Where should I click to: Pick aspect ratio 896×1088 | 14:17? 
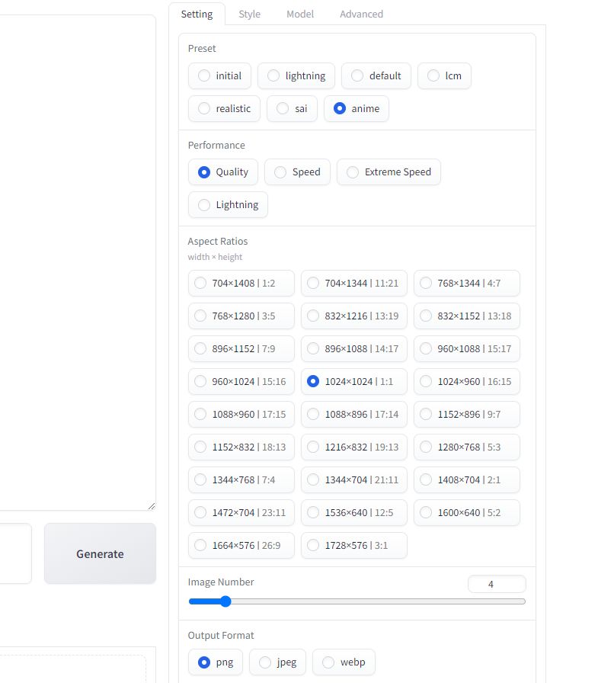pos(353,348)
